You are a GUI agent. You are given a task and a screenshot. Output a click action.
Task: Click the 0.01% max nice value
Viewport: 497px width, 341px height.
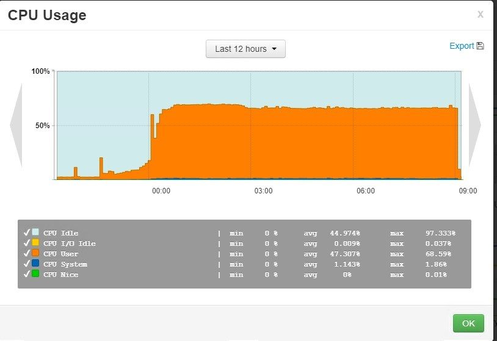coord(436,275)
